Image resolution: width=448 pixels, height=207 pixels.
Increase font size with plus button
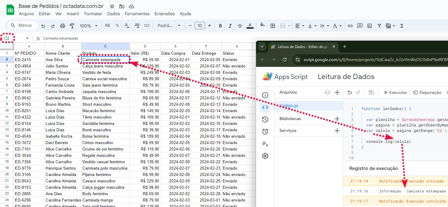click(x=209, y=26)
